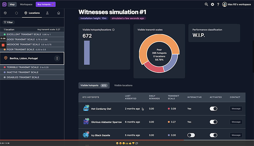Expand Mediocre Transmit Scale group

32,44
